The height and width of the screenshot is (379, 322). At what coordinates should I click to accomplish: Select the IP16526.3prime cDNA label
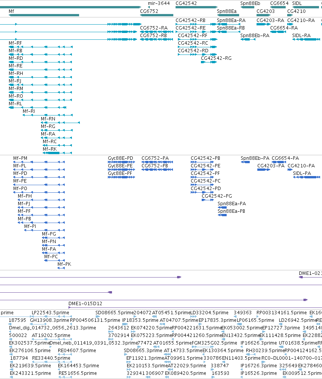click(x=259, y=373)
